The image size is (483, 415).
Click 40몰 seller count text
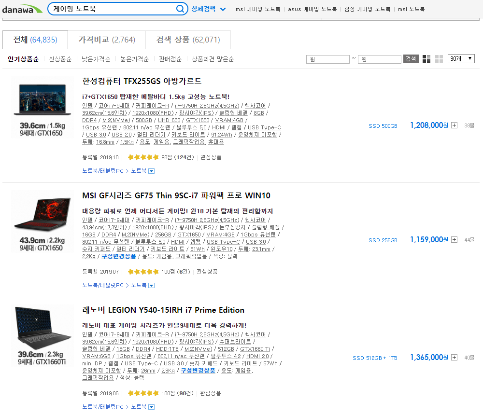point(469,358)
